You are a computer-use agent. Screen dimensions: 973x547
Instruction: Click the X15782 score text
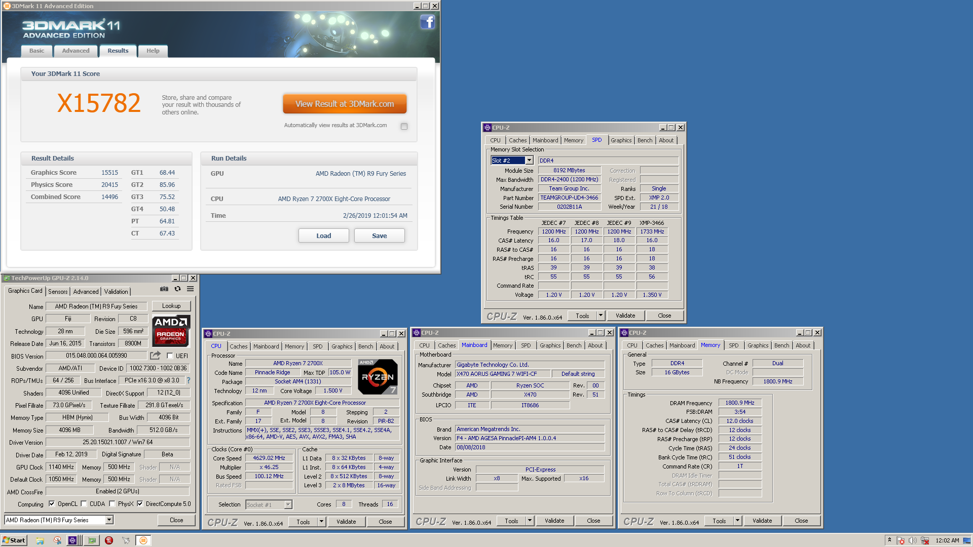pos(99,103)
